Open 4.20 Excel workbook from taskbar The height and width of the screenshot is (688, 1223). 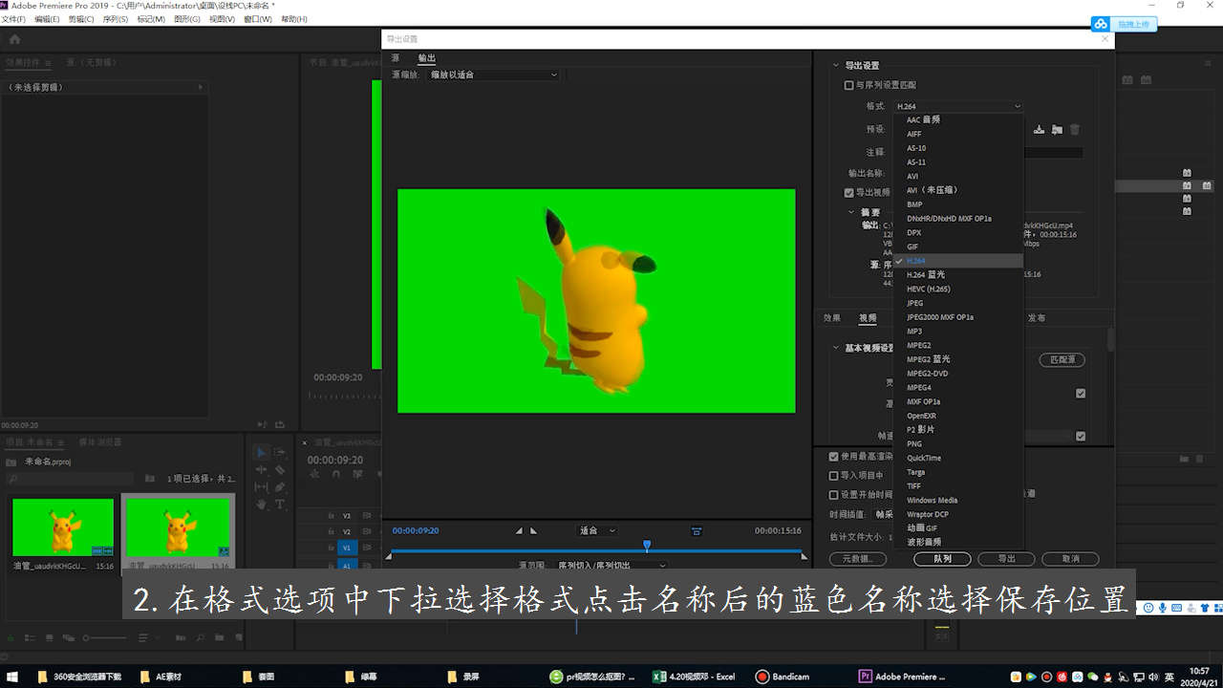pos(695,677)
